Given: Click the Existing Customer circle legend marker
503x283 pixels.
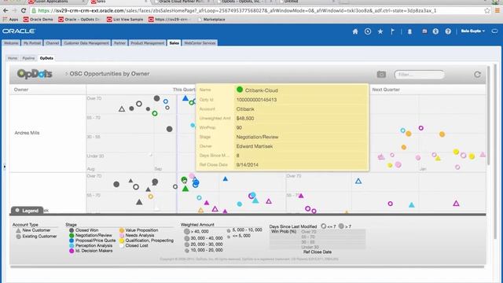Looking at the screenshot, I should point(18,237).
